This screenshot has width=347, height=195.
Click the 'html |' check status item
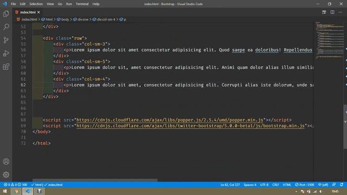coord(37,185)
